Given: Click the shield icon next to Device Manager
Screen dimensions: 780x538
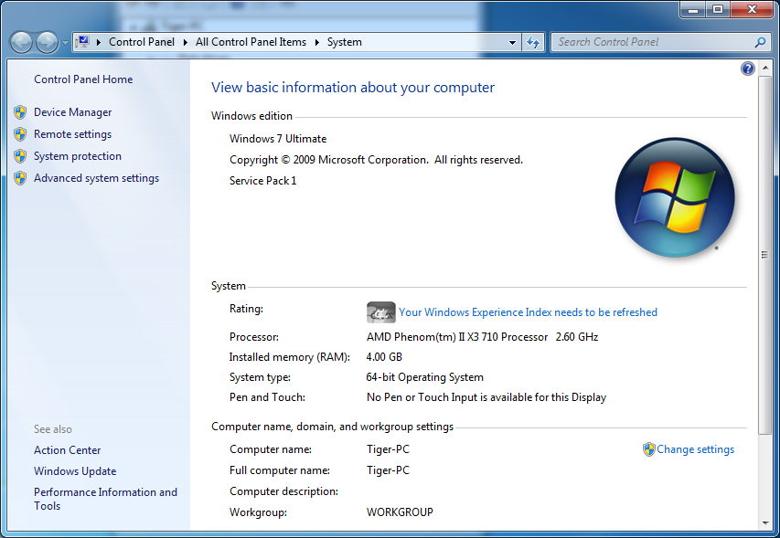Looking at the screenshot, I should (20, 112).
